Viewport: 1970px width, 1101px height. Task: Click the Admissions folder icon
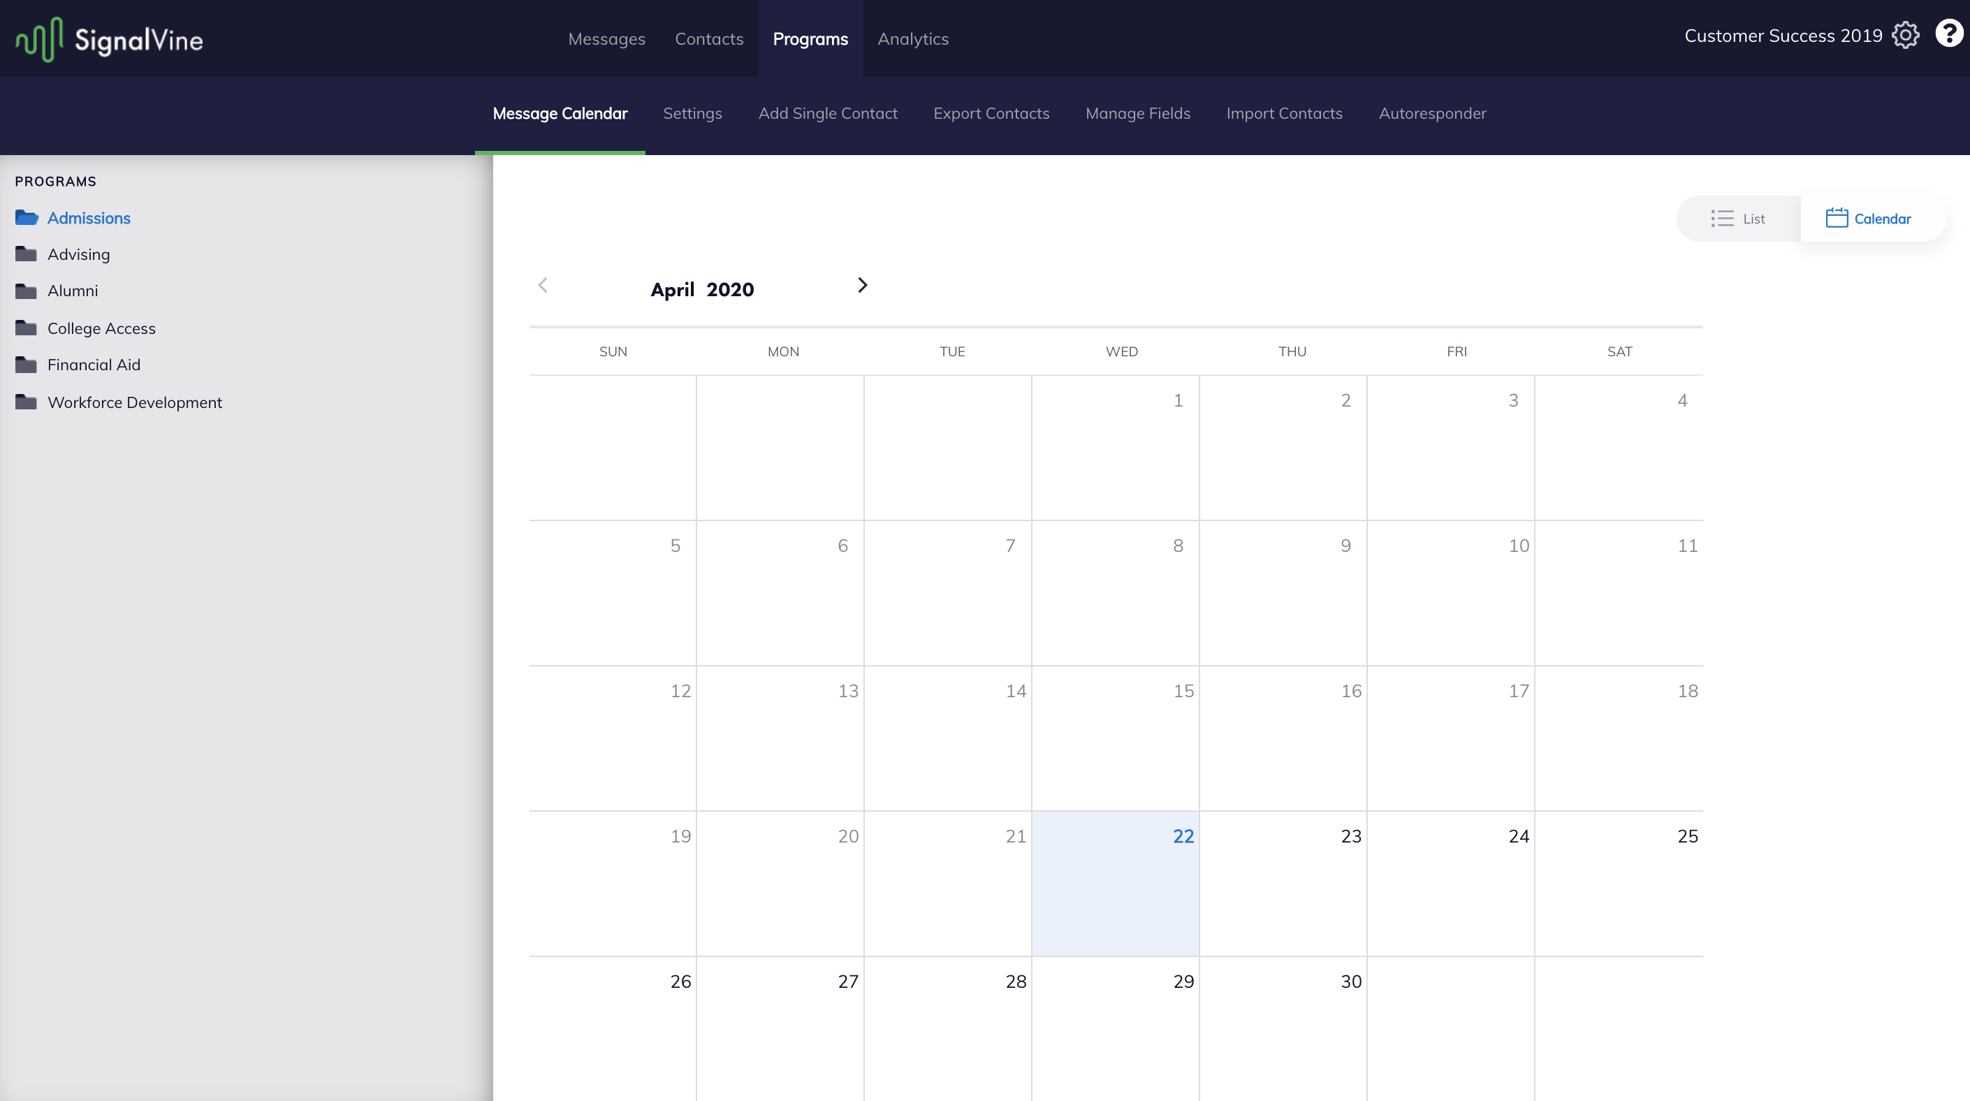pos(27,218)
